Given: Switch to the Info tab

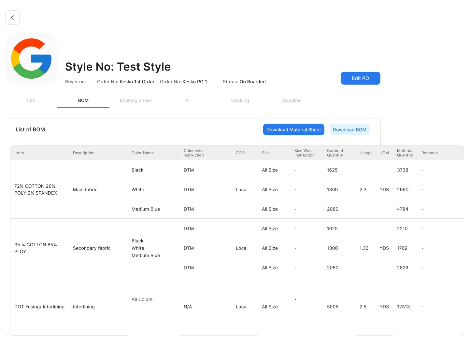Looking at the screenshot, I should point(31,101).
